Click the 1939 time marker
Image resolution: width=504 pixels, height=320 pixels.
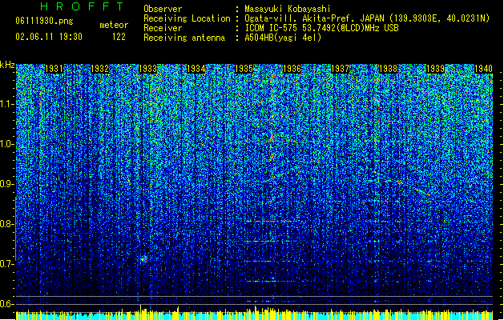pos(436,69)
